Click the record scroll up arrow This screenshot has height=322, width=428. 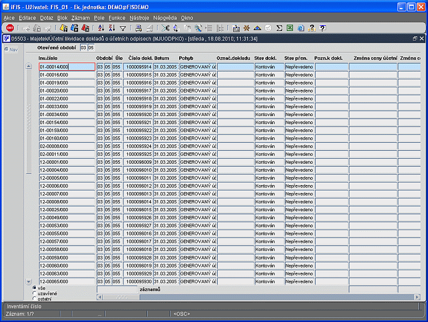[29, 66]
